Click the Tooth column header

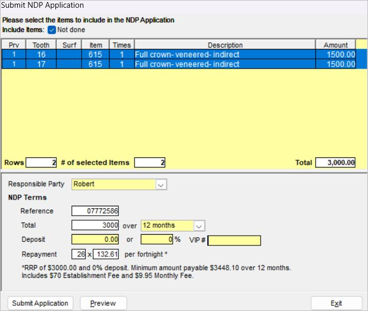pos(41,45)
